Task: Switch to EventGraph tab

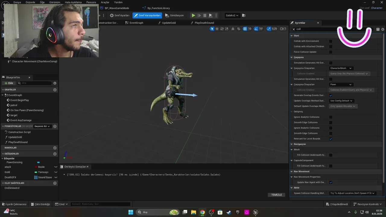Action: point(134,23)
